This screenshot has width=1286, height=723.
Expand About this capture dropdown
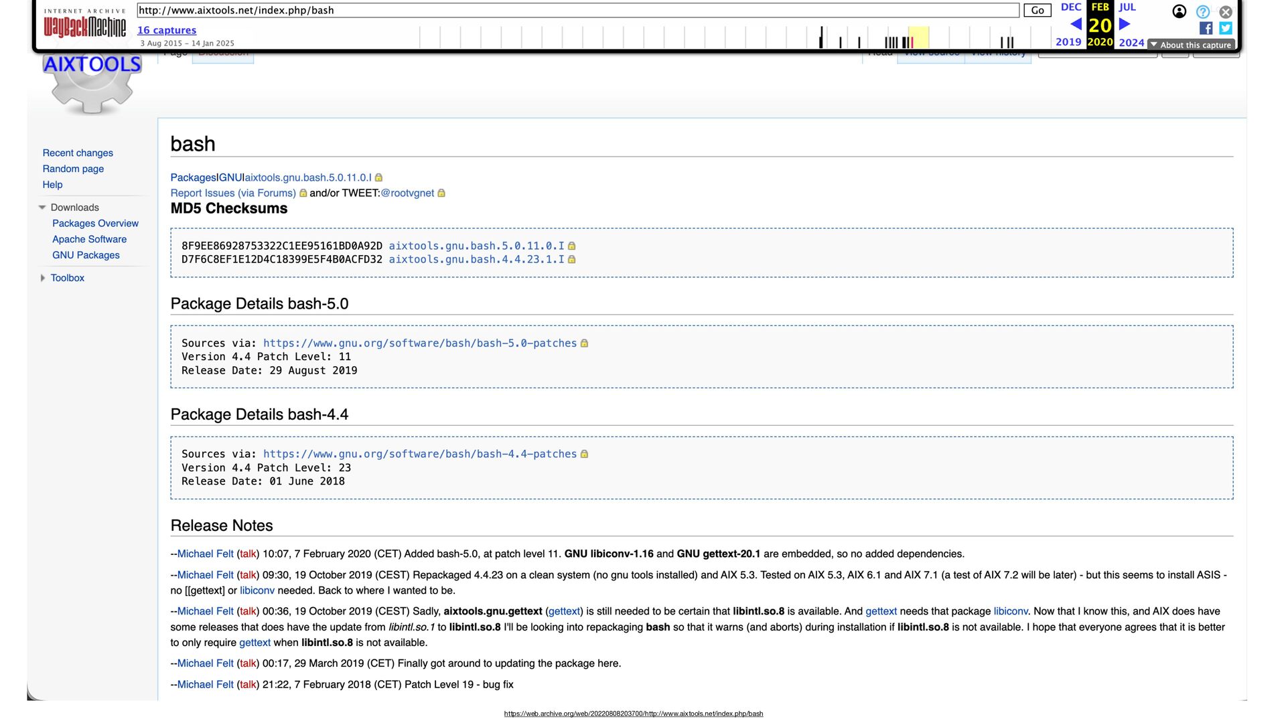pos(1192,45)
